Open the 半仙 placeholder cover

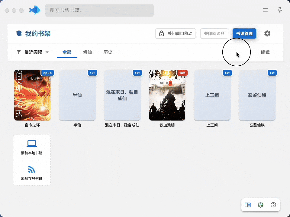point(77,95)
